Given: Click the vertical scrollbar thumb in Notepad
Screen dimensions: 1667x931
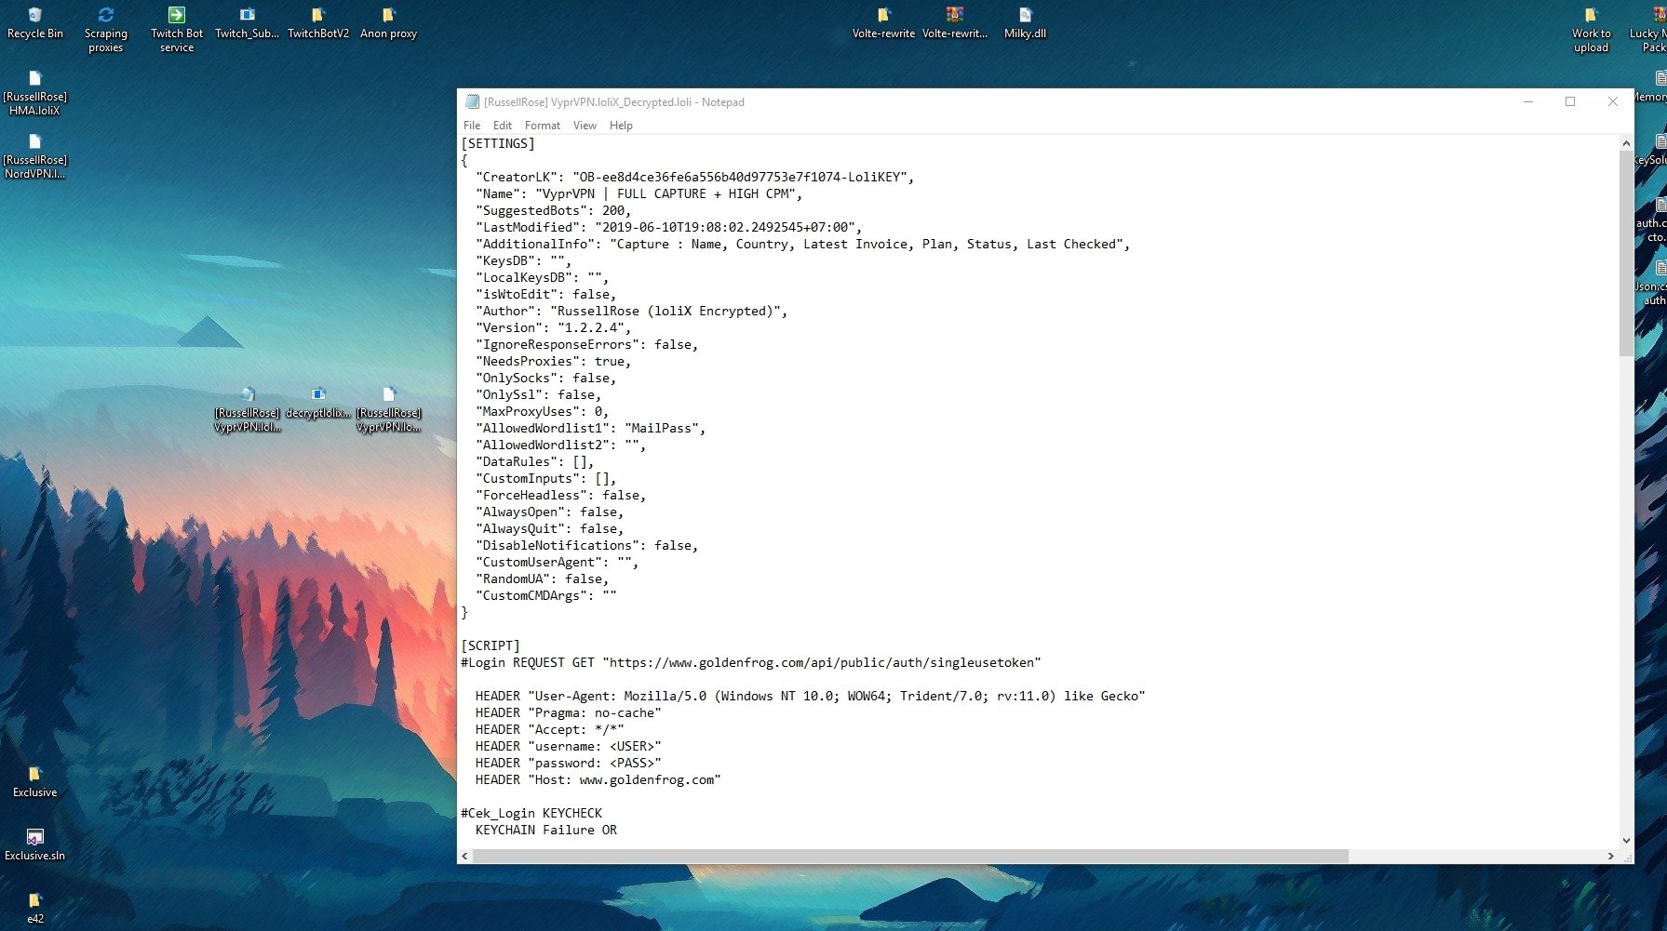Looking at the screenshot, I should 1626,253.
